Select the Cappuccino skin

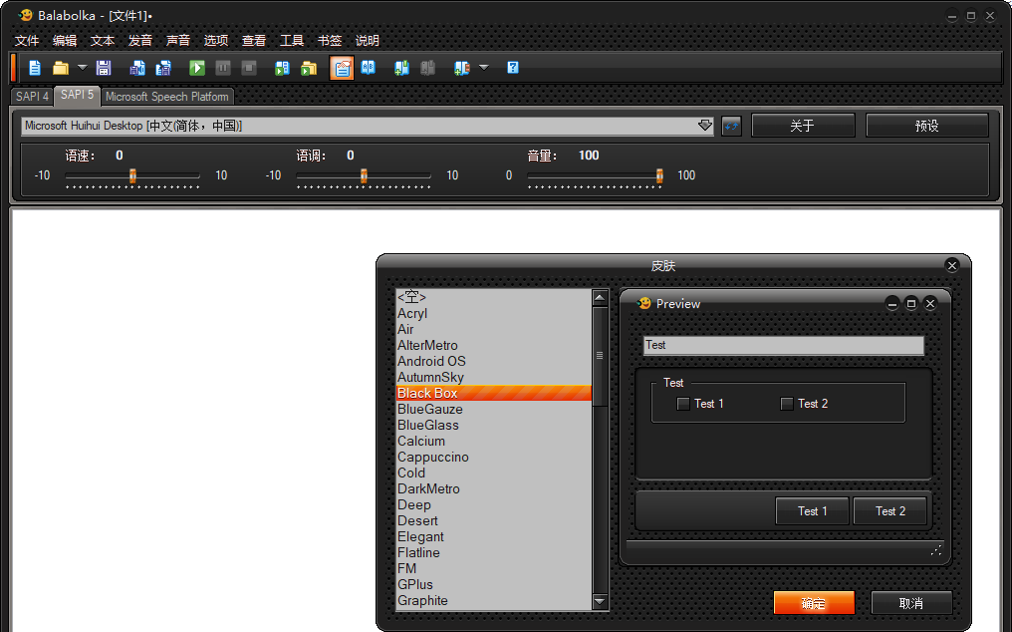[494, 457]
